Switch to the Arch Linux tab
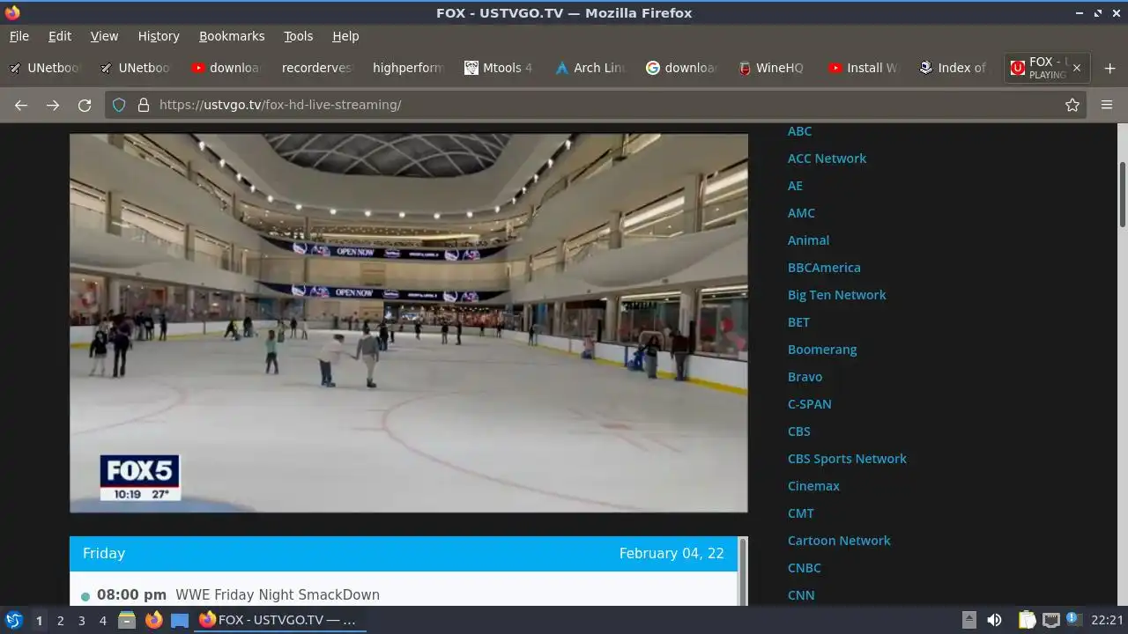 point(590,68)
